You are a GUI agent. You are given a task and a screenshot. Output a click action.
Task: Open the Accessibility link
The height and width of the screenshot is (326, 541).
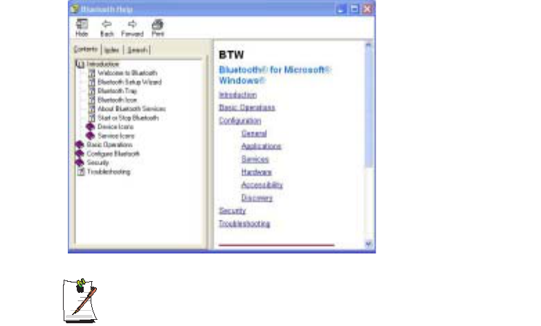pyautogui.click(x=262, y=185)
